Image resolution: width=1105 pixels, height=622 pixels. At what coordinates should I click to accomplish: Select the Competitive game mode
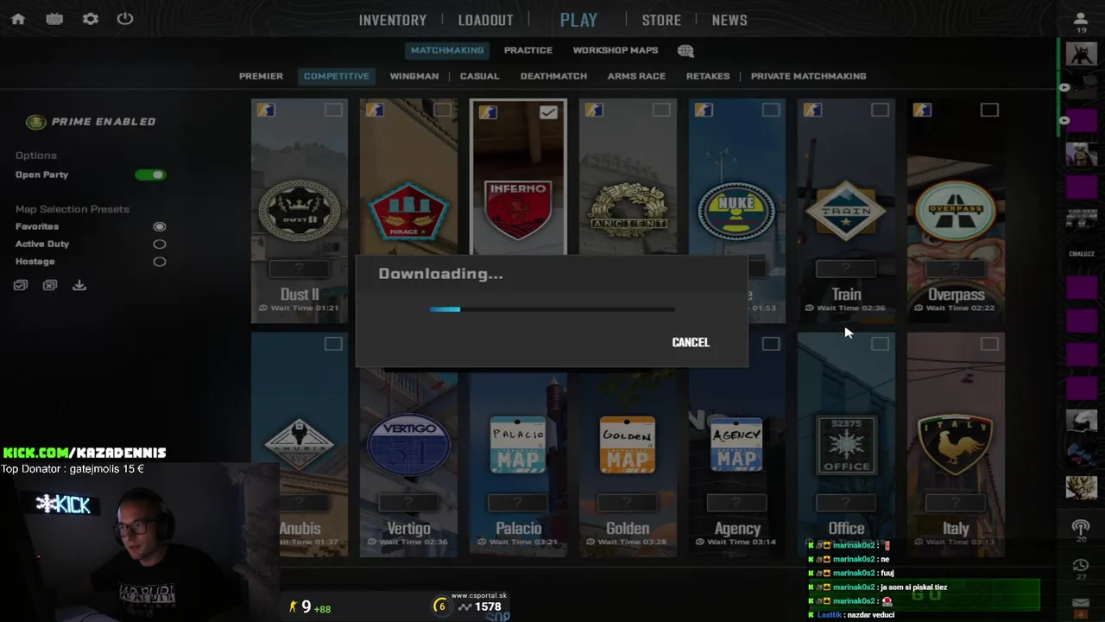coord(337,76)
